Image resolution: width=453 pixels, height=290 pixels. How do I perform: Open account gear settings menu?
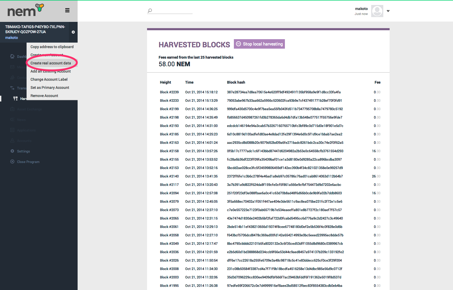pos(73,32)
